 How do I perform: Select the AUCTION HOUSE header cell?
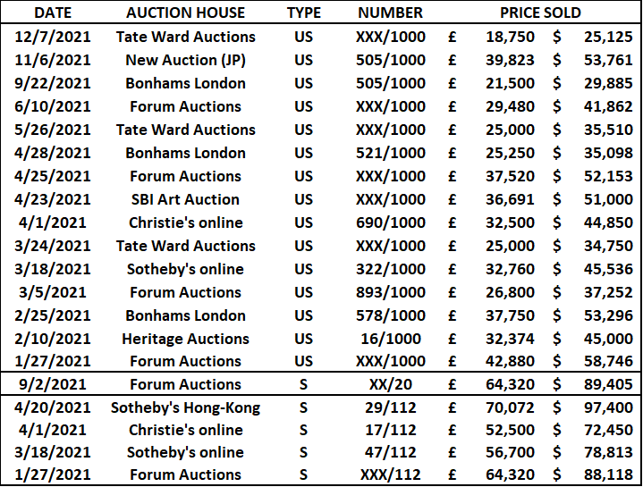tap(185, 13)
